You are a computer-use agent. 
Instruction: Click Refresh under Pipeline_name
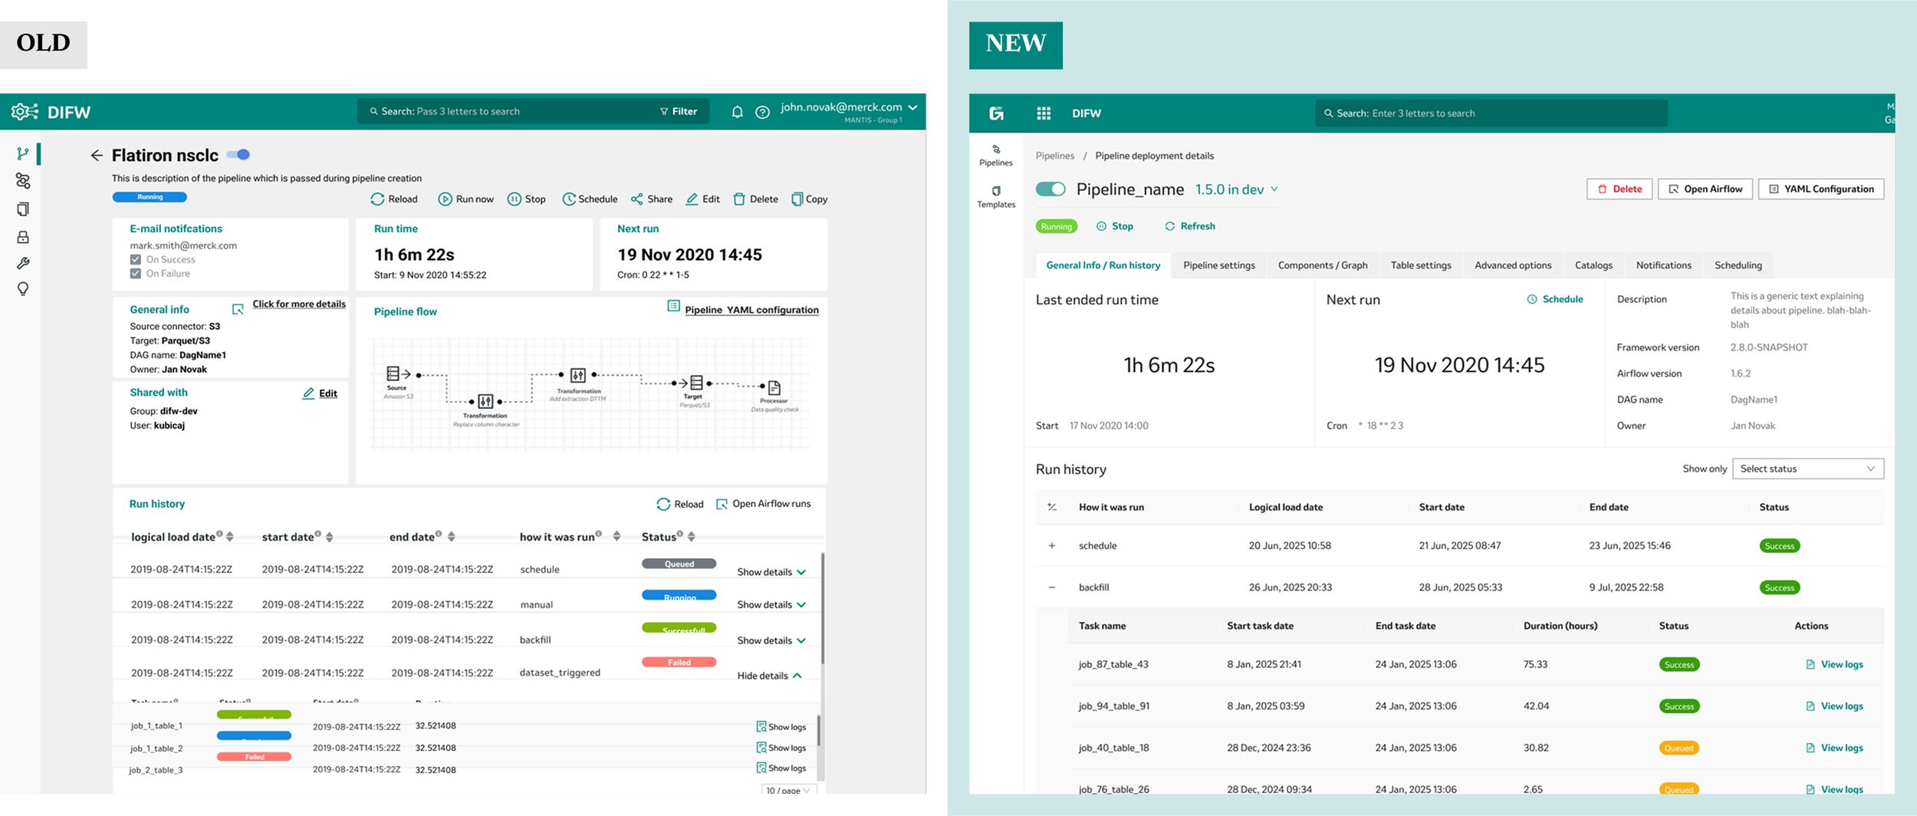[x=1190, y=226]
